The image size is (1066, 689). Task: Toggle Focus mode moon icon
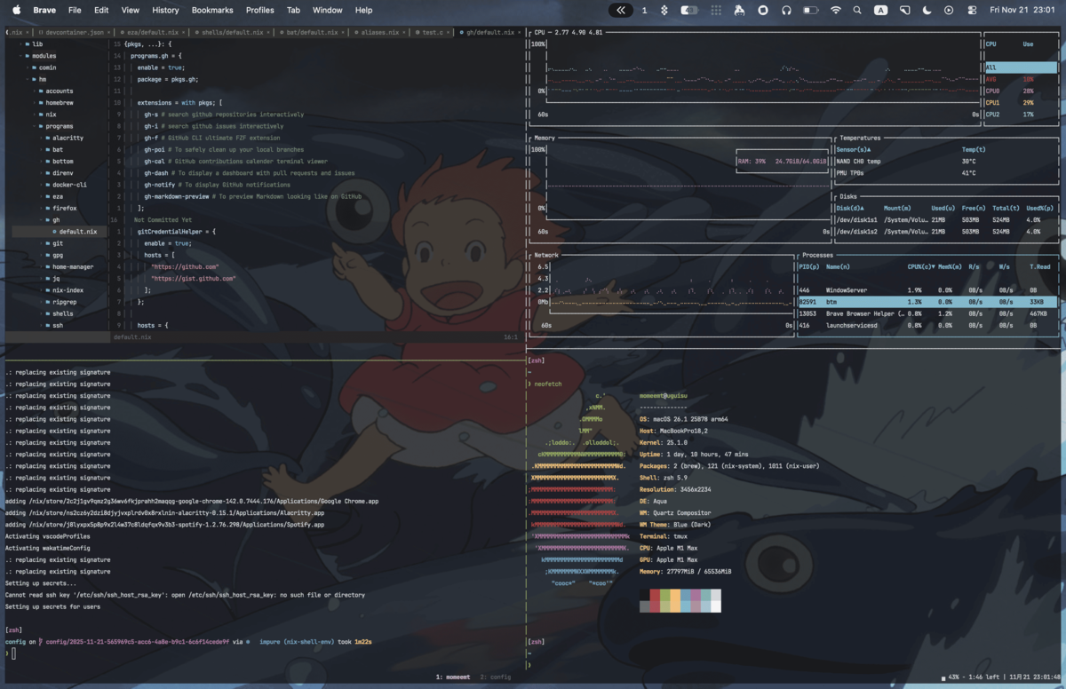[x=927, y=10]
